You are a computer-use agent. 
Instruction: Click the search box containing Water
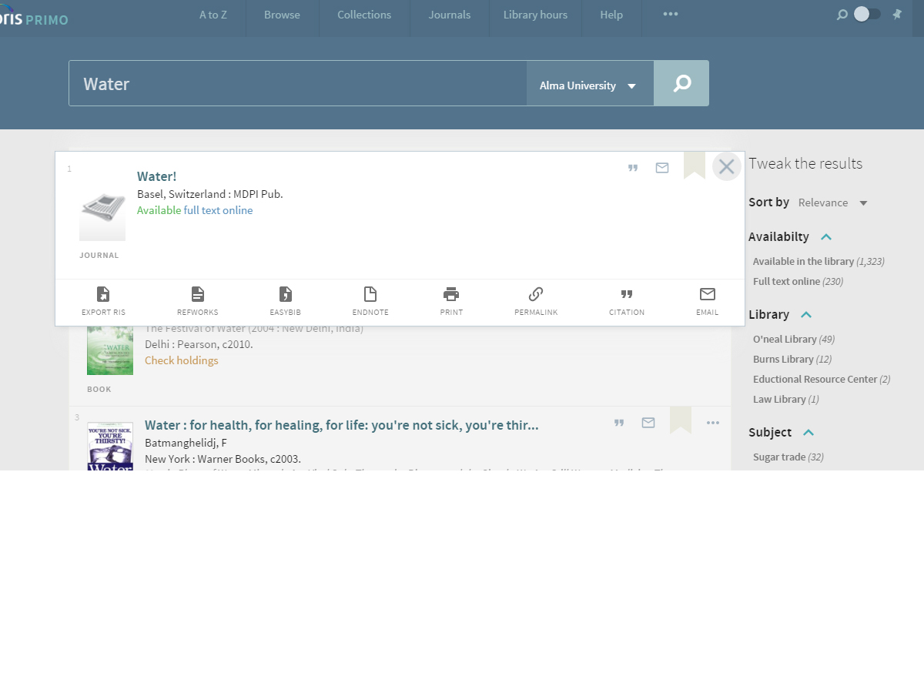tap(297, 83)
